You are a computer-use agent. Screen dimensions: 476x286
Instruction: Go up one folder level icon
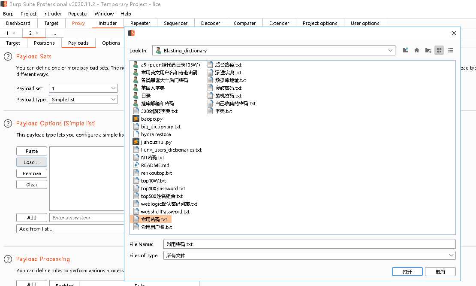pyautogui.click(x=406, y=50)
